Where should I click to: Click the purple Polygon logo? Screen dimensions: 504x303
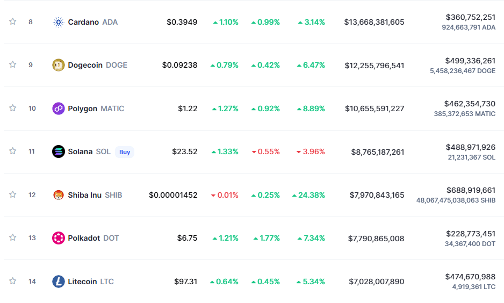59,109
